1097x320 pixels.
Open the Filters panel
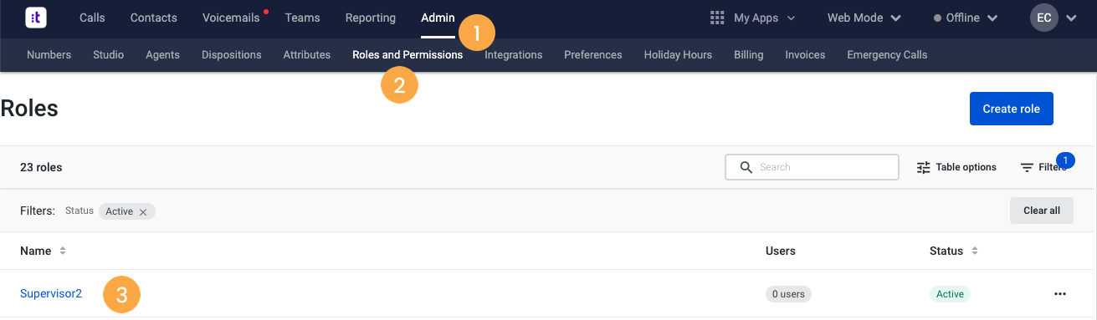(1043, 167)
